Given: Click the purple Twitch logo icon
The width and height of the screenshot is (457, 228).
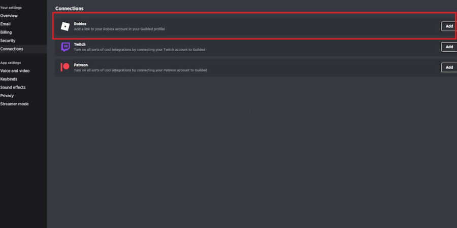Looking at the screenshot, I should (x=66, y=47).
